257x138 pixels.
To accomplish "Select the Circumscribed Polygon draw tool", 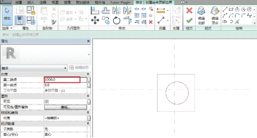I will [243, 9].
